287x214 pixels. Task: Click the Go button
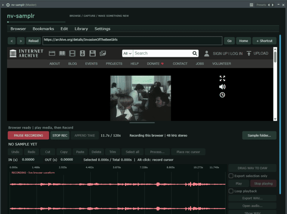click(229, 41)
